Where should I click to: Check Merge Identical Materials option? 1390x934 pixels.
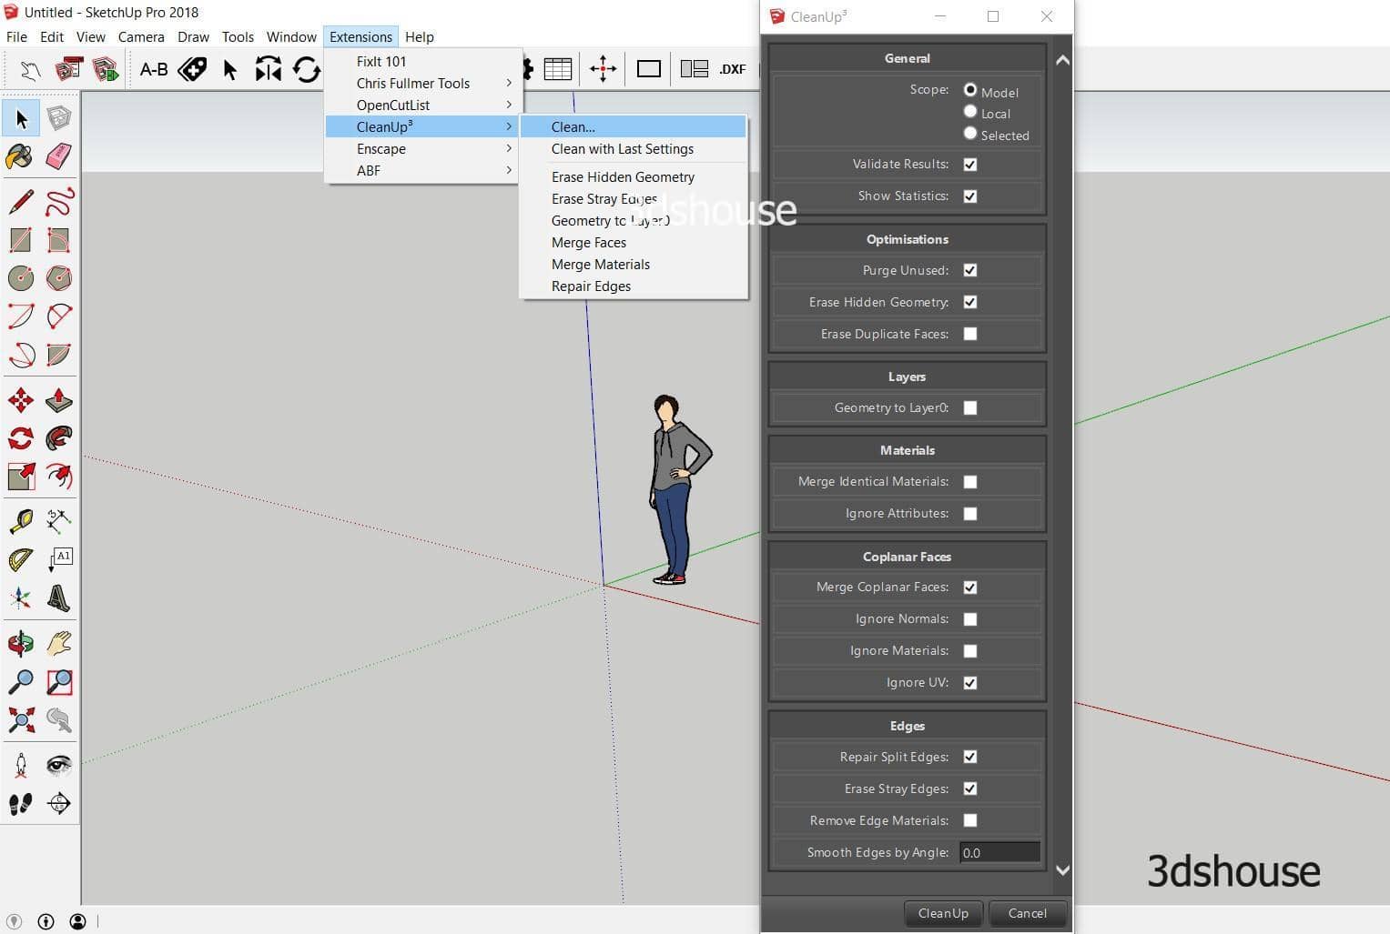pos(970,482)
